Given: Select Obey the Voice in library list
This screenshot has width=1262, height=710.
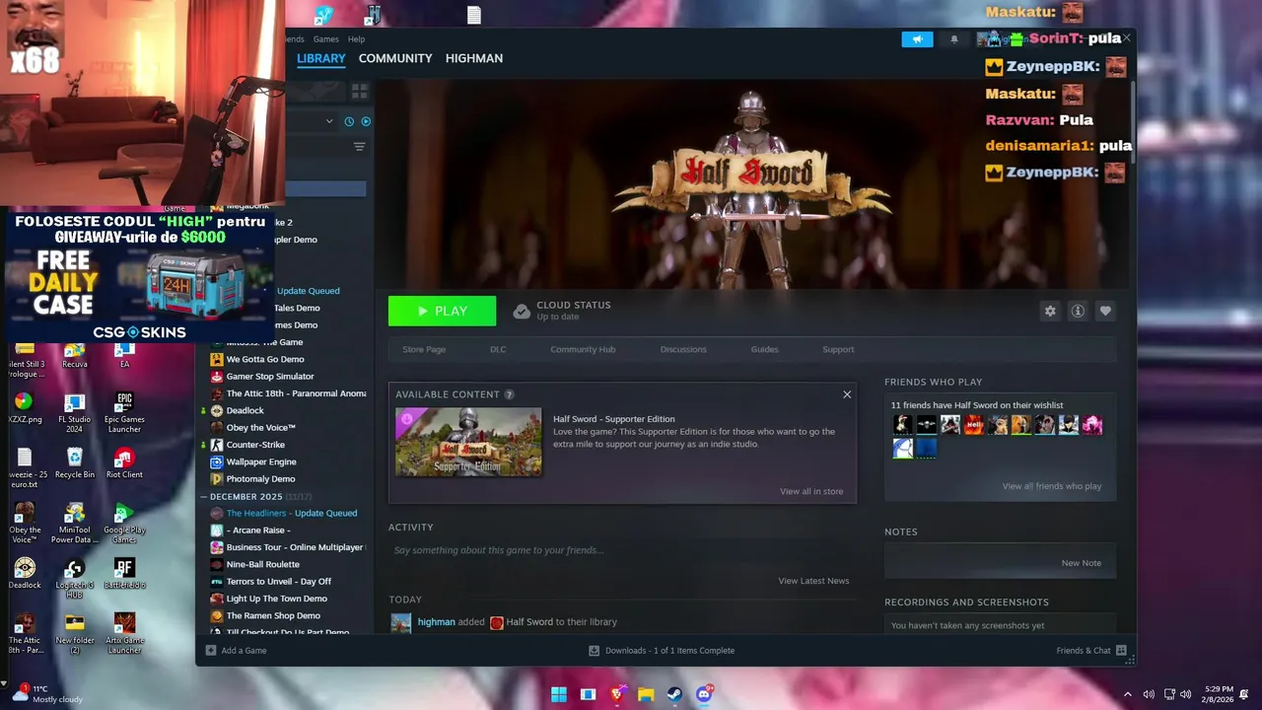Looking at the screenshot, I should pos(261,428).
